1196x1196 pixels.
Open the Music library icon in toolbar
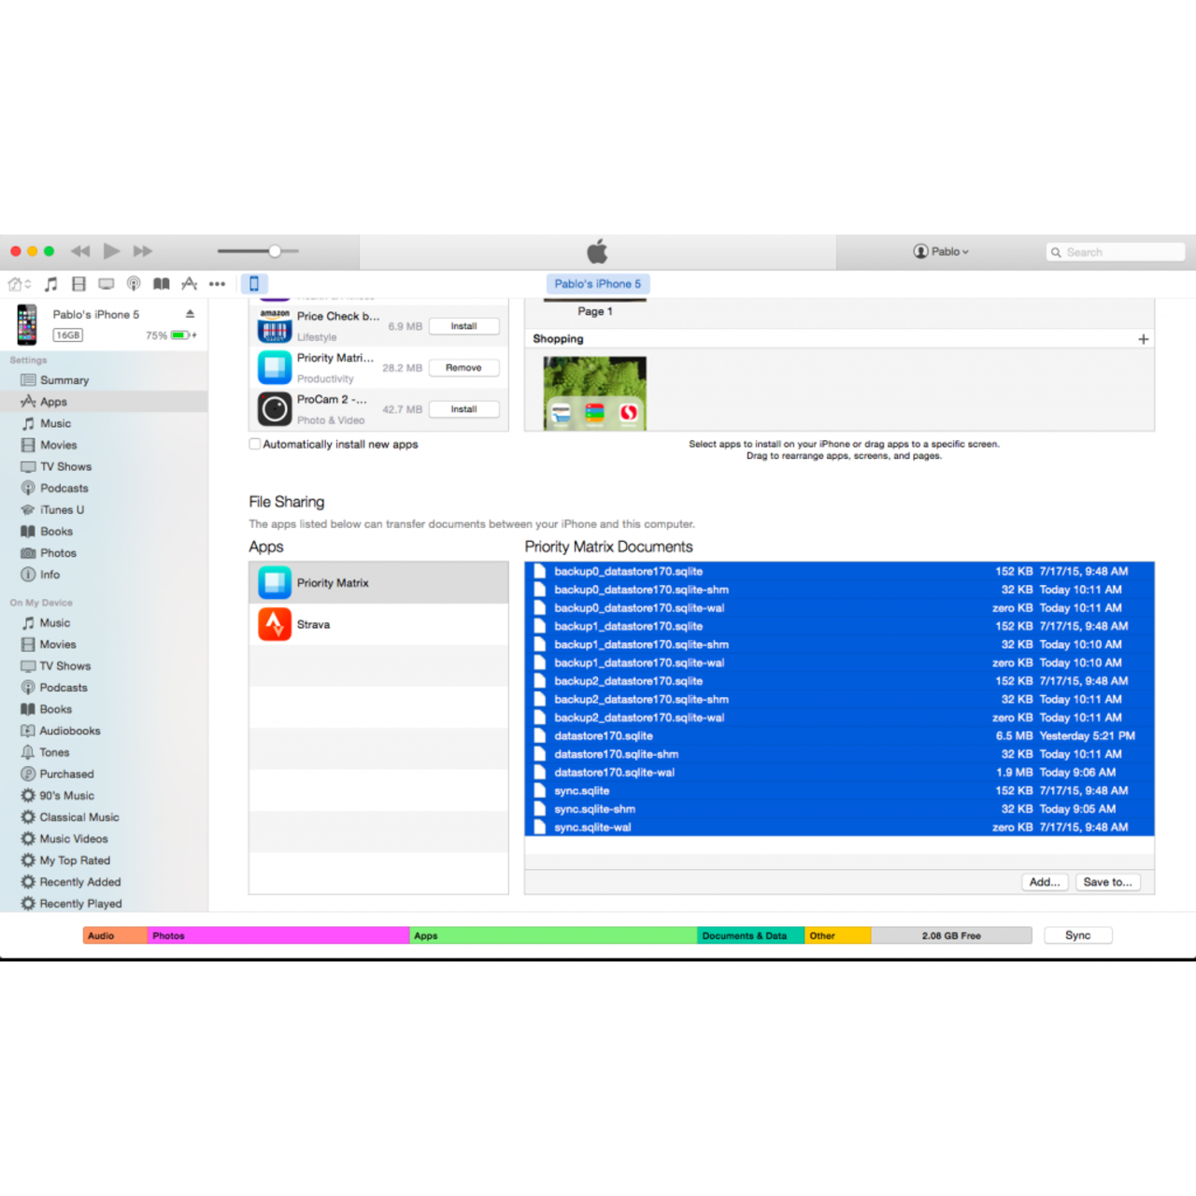(51, 284)
